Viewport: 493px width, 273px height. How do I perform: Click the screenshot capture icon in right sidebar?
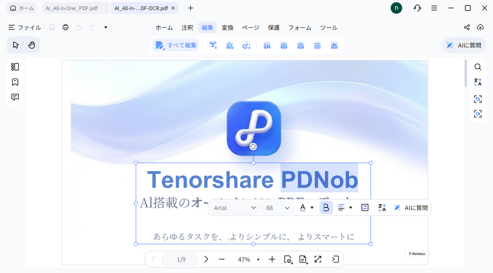point(478,113)
